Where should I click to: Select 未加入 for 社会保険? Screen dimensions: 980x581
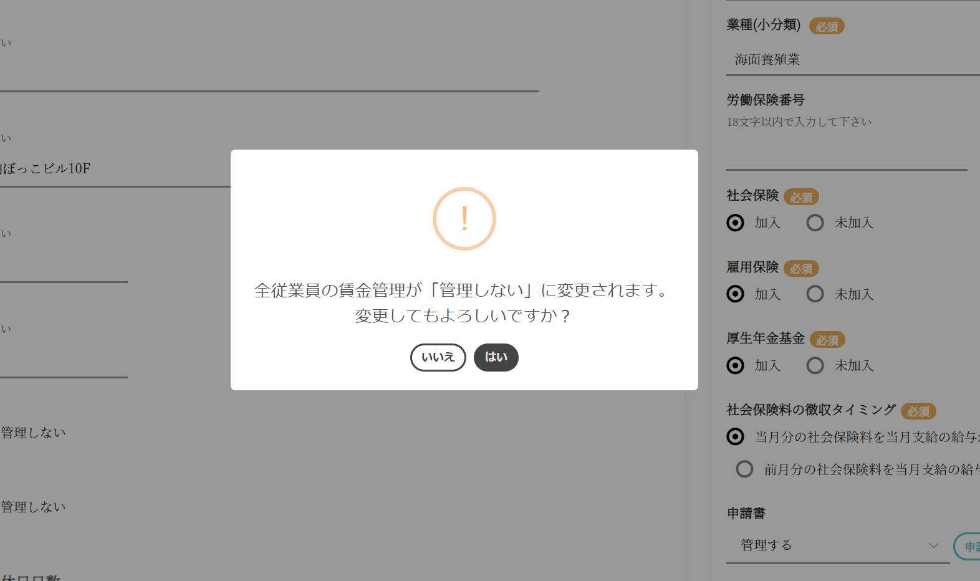(x=815, y=223)
